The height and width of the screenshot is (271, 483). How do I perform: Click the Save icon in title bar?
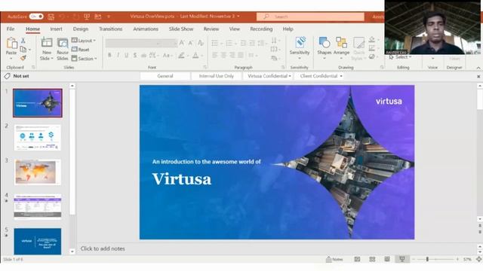[51, 17]
